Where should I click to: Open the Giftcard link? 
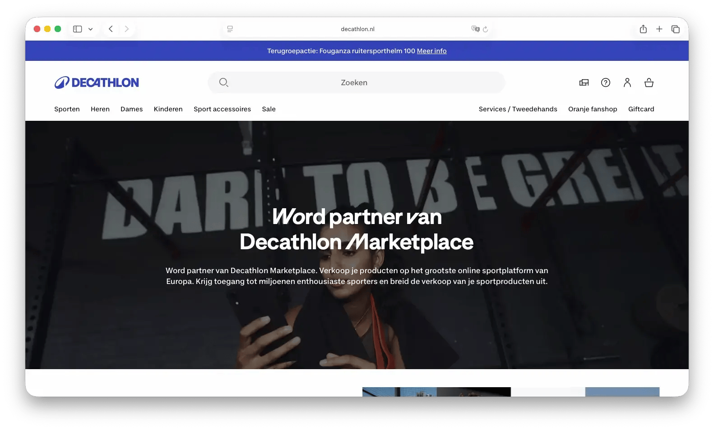641,109
